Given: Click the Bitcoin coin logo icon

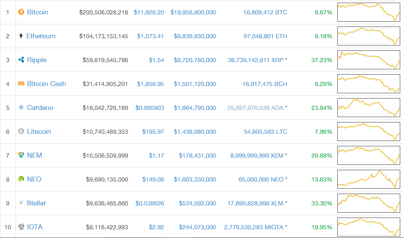Looking at the screenshot, I should tap(21, 12).
